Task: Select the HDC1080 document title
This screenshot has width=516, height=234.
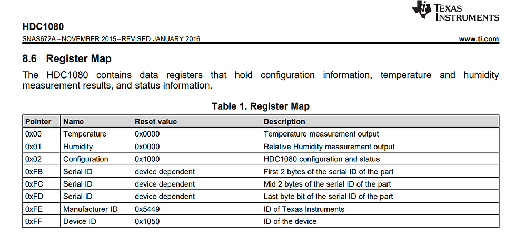Action: click(43, 26)
